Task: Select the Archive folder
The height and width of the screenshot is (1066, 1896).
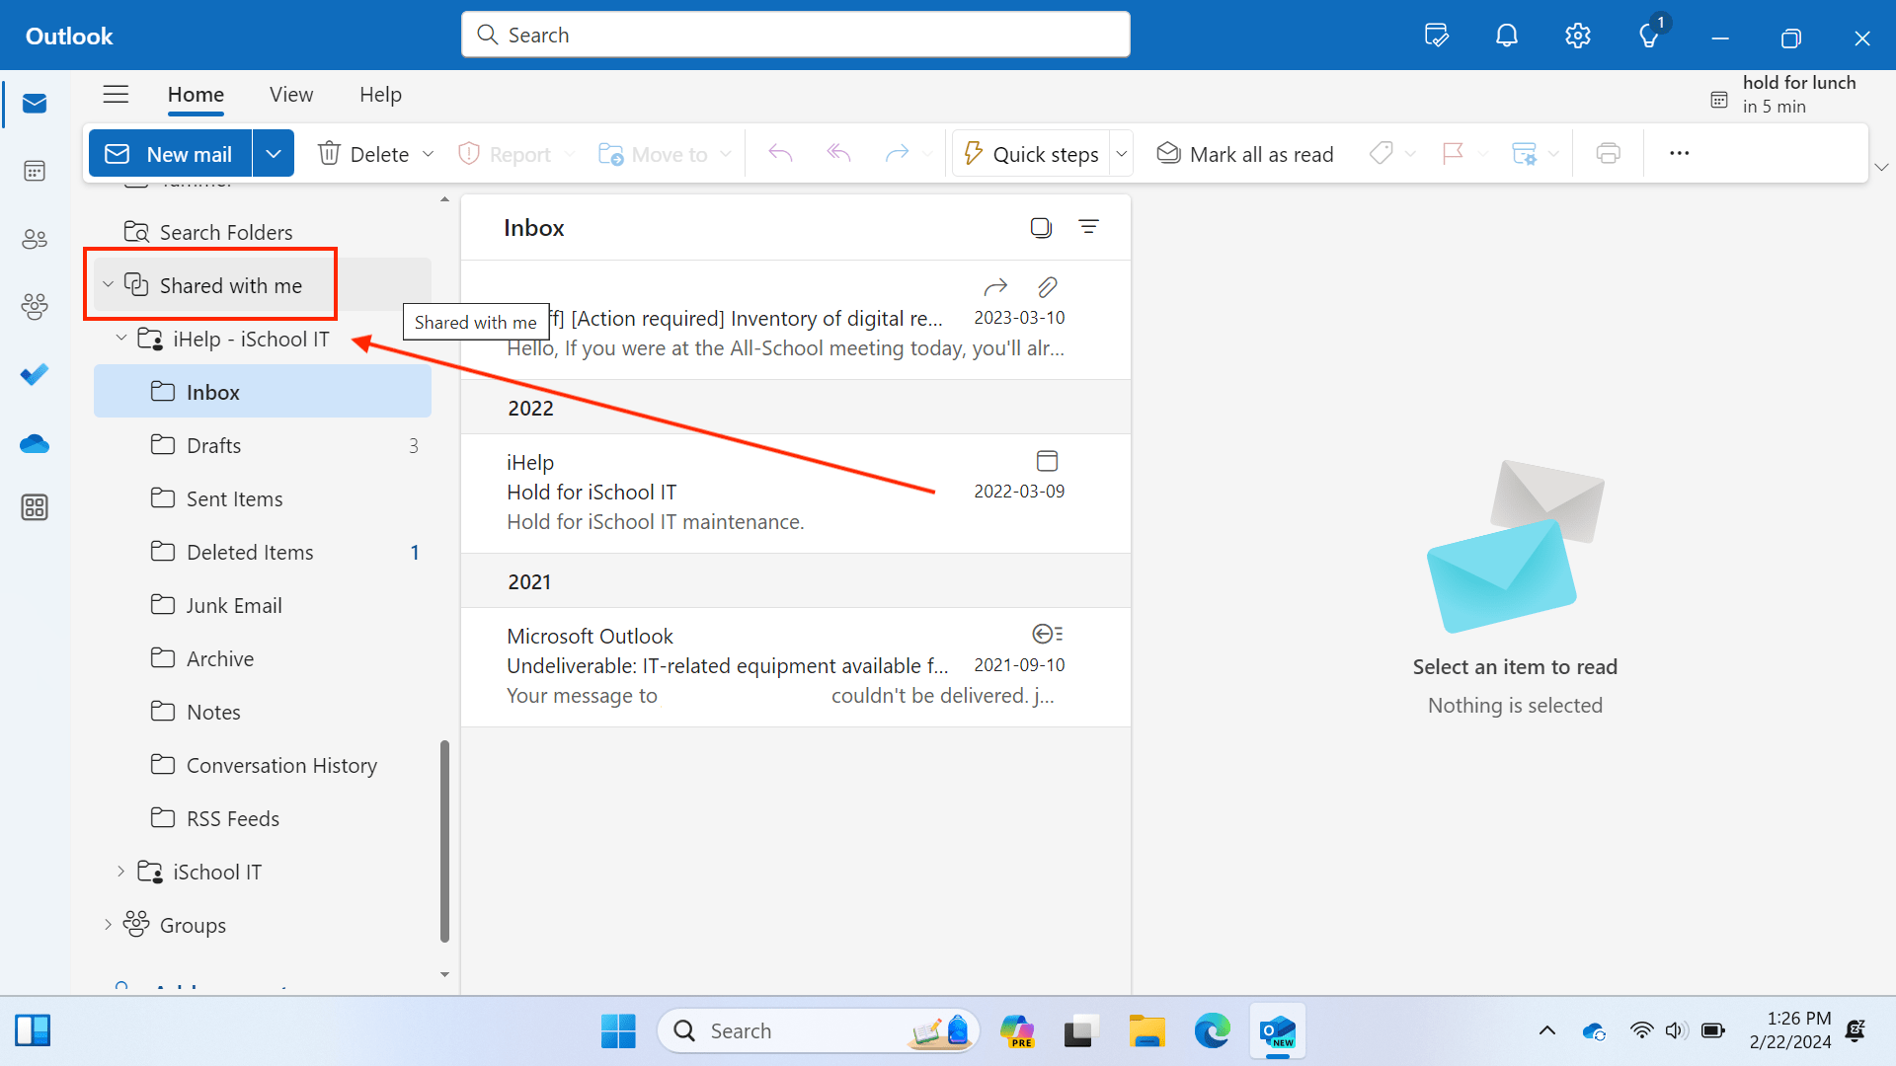Action: (263, 658)
